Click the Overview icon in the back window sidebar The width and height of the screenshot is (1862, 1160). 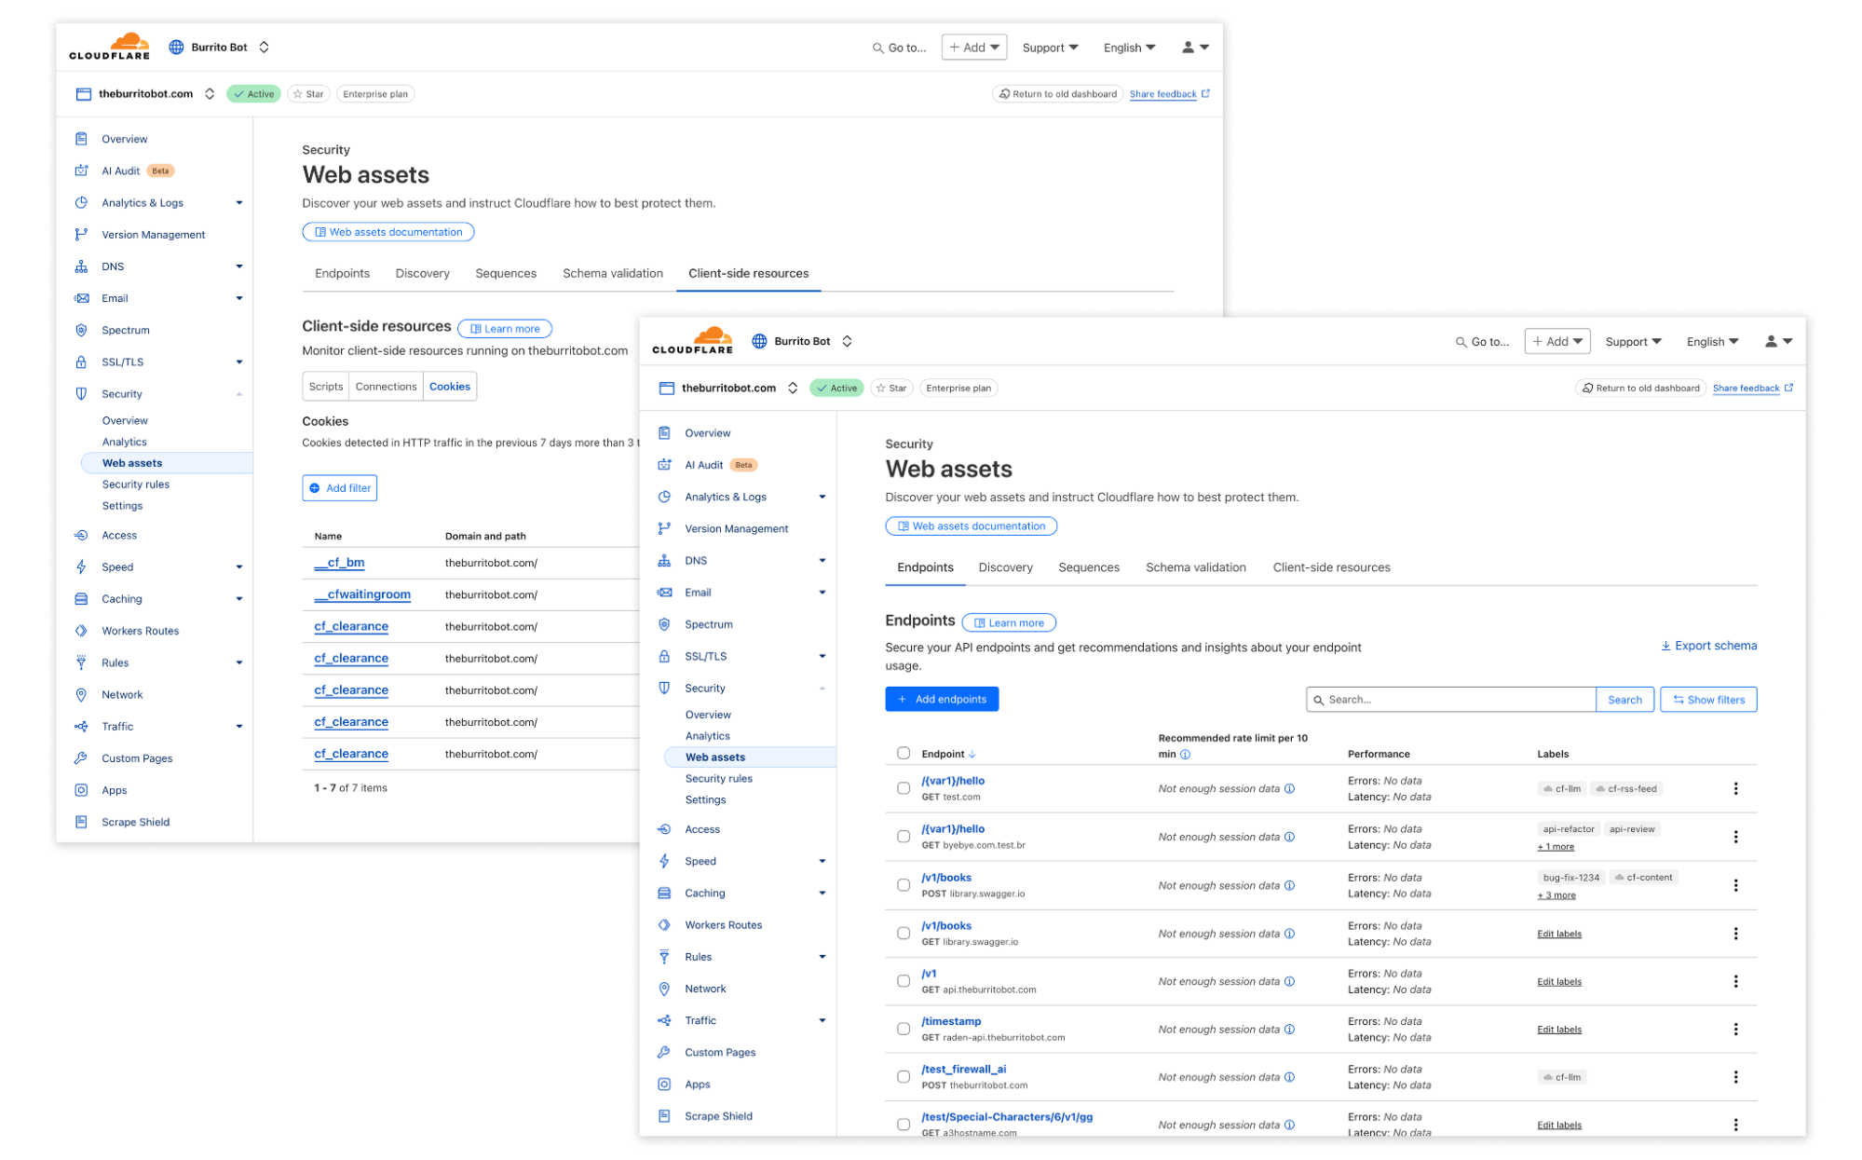point(81,139)
